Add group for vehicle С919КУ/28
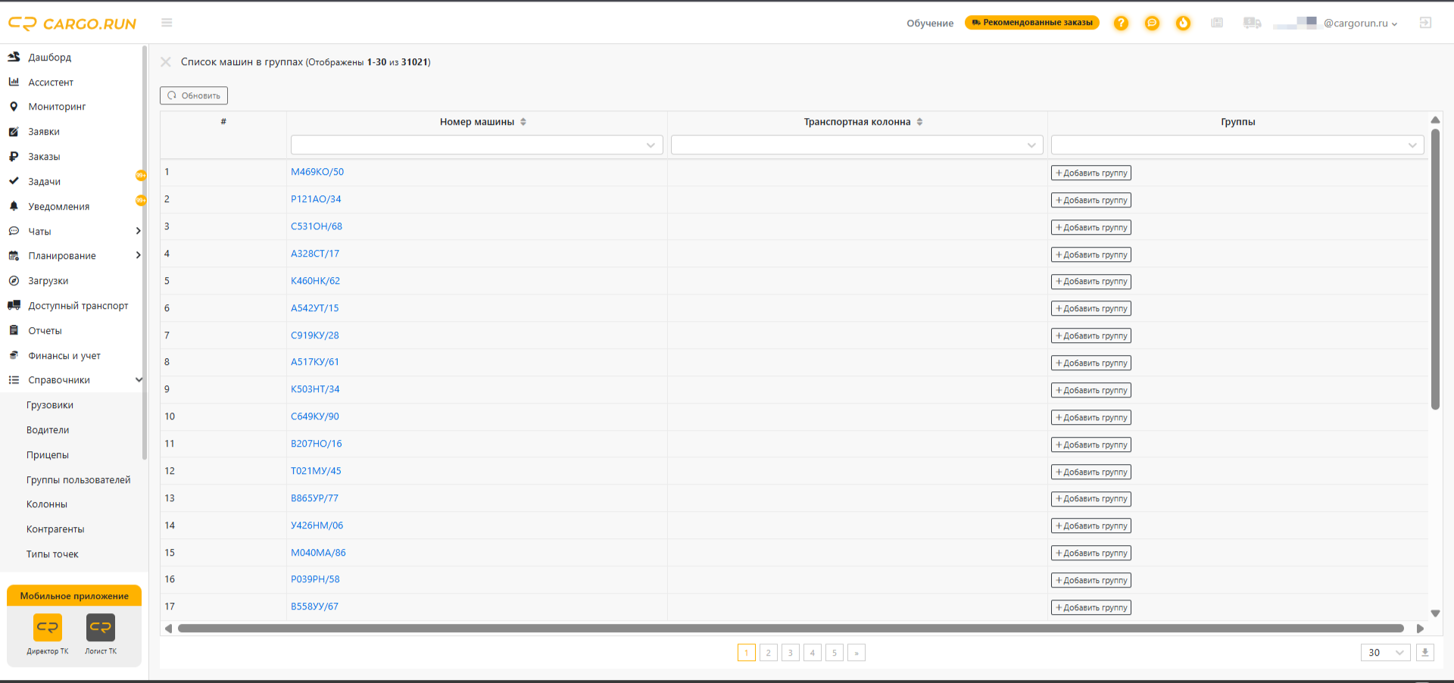1454x683 pixels. [x=1091, y=335]
